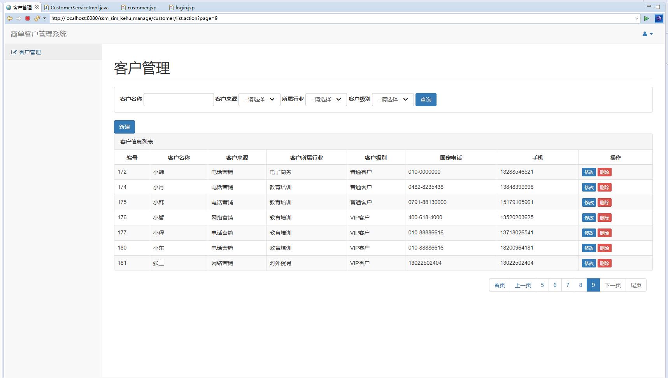Click the green go-to-URL arrow
The image size is (668, 378).
[646, 18]
